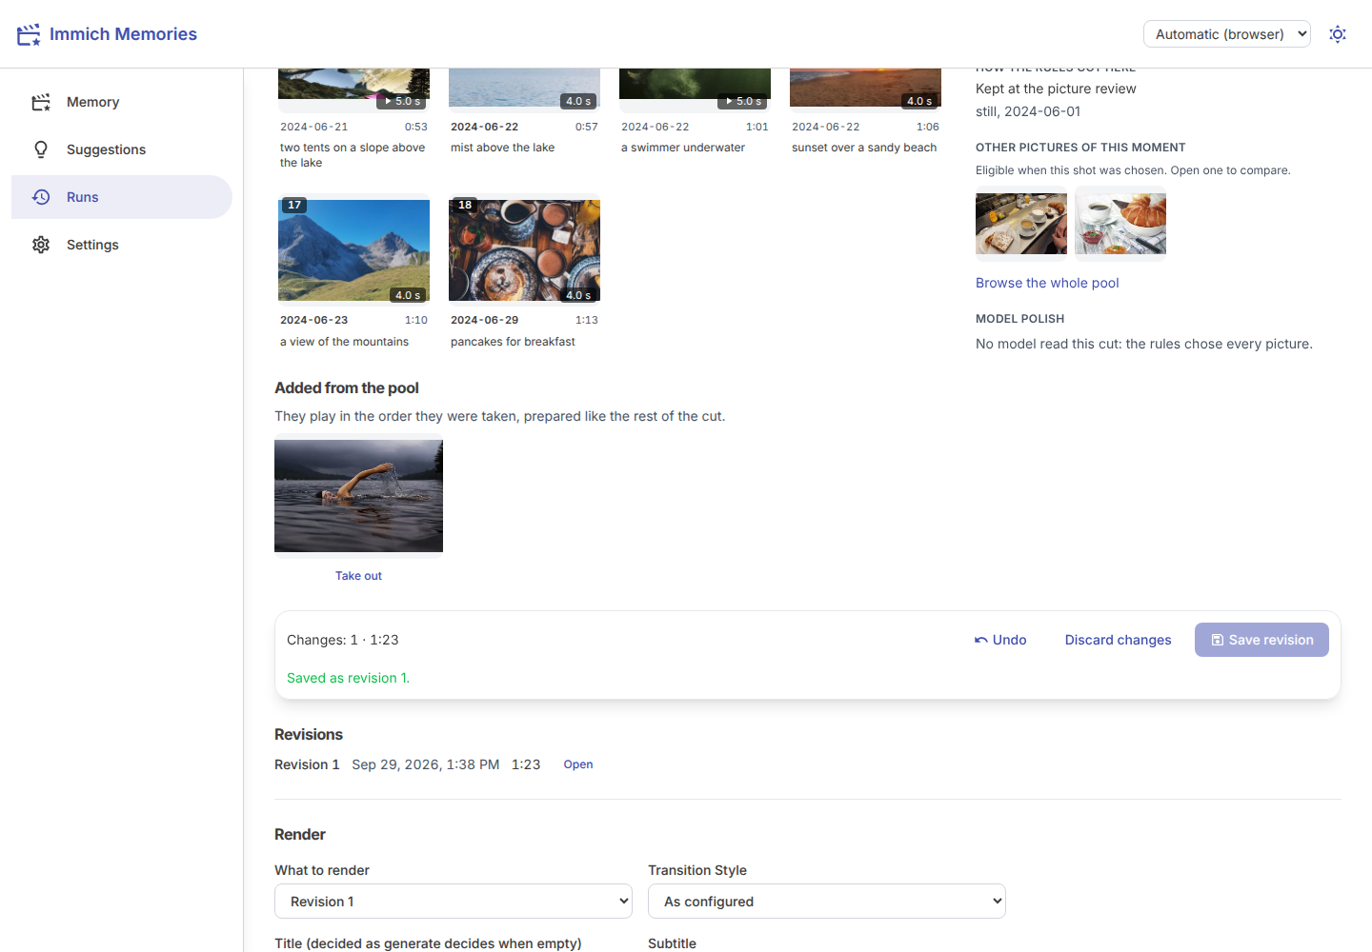
Task: Click the 'Added from the pool' heading
Action: coord(347,387)
